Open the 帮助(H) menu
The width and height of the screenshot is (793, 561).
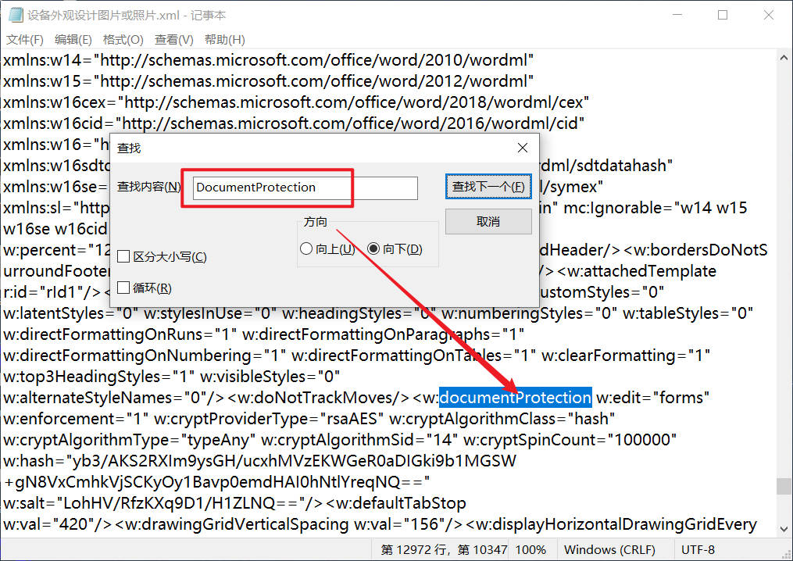point(224,39)
